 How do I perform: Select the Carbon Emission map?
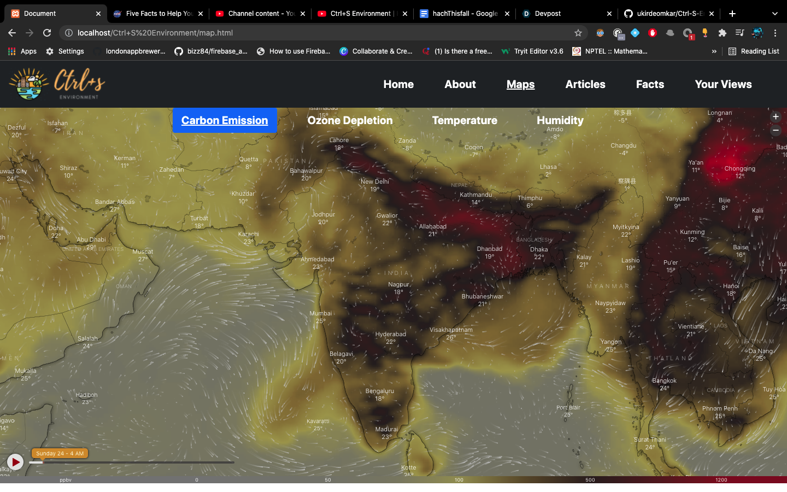click(225, 120)
